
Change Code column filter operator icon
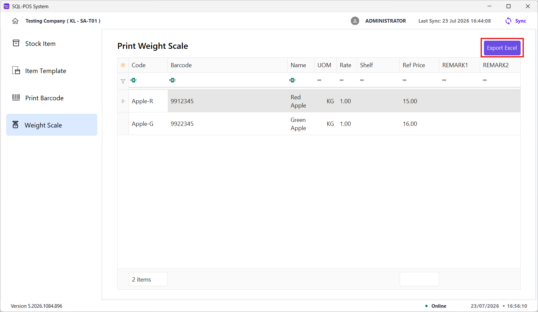[x=134, y=80]
